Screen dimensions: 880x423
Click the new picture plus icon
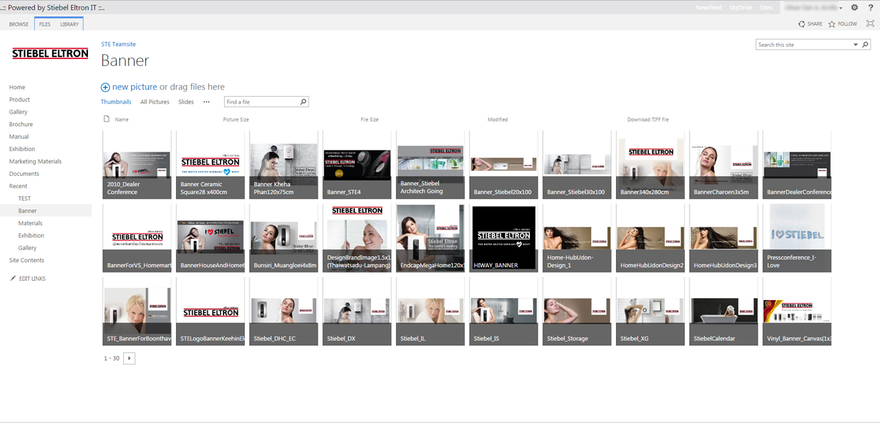(x=105, y=87)
